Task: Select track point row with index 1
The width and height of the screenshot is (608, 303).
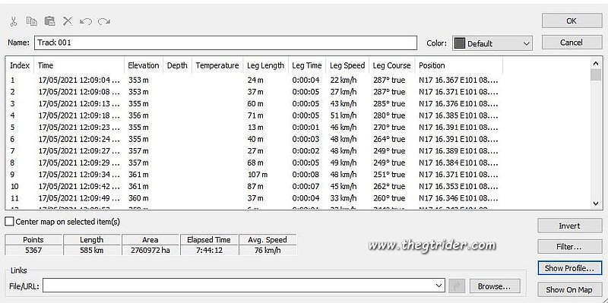Action: click(x=255, y=80)
